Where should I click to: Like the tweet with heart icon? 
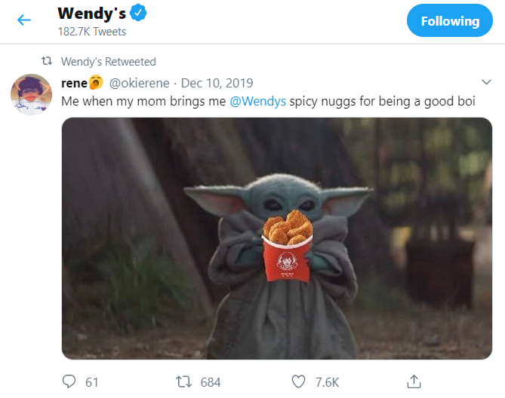point(298,381)
